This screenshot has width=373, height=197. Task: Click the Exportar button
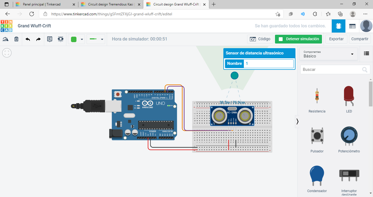point(336,39)
